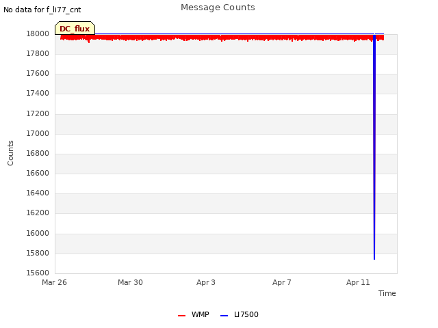Click the red WMP data band near Apr 3
The height and width of the screenshot is (328, 438).
(x=206, y=38)
